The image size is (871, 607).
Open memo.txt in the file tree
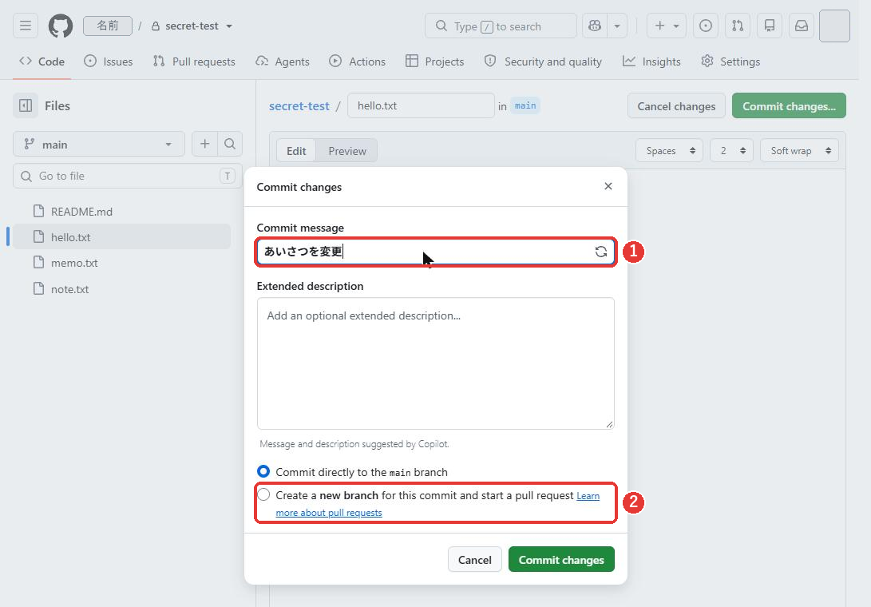coord(121,262)
